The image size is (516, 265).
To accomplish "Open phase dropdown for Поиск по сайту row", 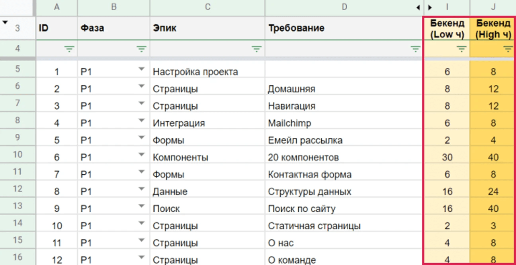I will (x=141, y=206).
